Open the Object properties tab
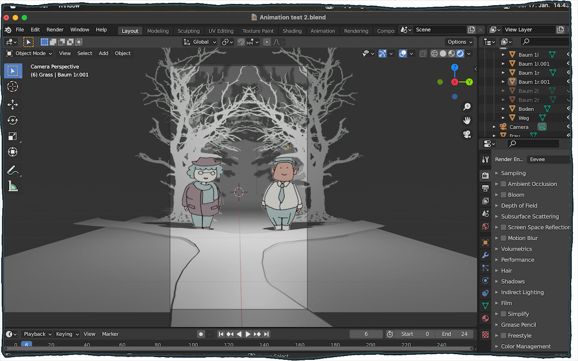 point(485,243)
